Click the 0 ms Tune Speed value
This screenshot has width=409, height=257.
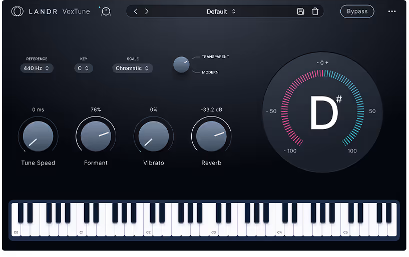pyautogui.click(x=38, y=109)
